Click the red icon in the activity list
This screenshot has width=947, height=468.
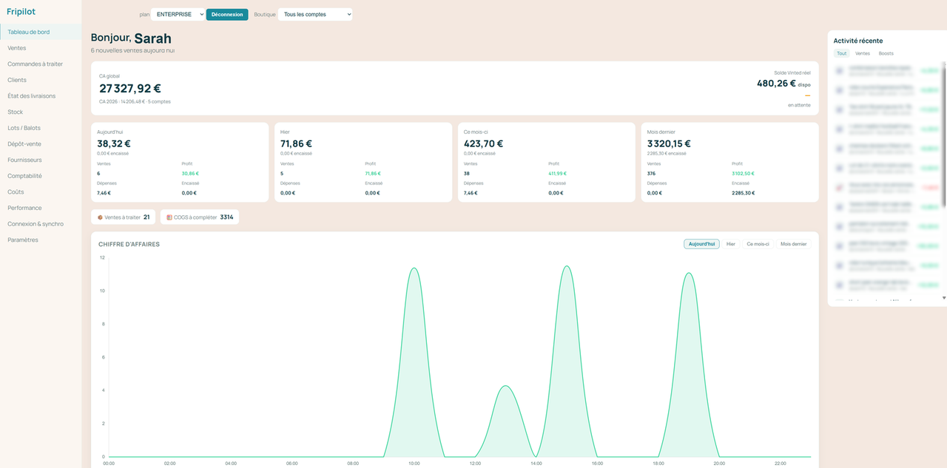[x=840, y=188]
